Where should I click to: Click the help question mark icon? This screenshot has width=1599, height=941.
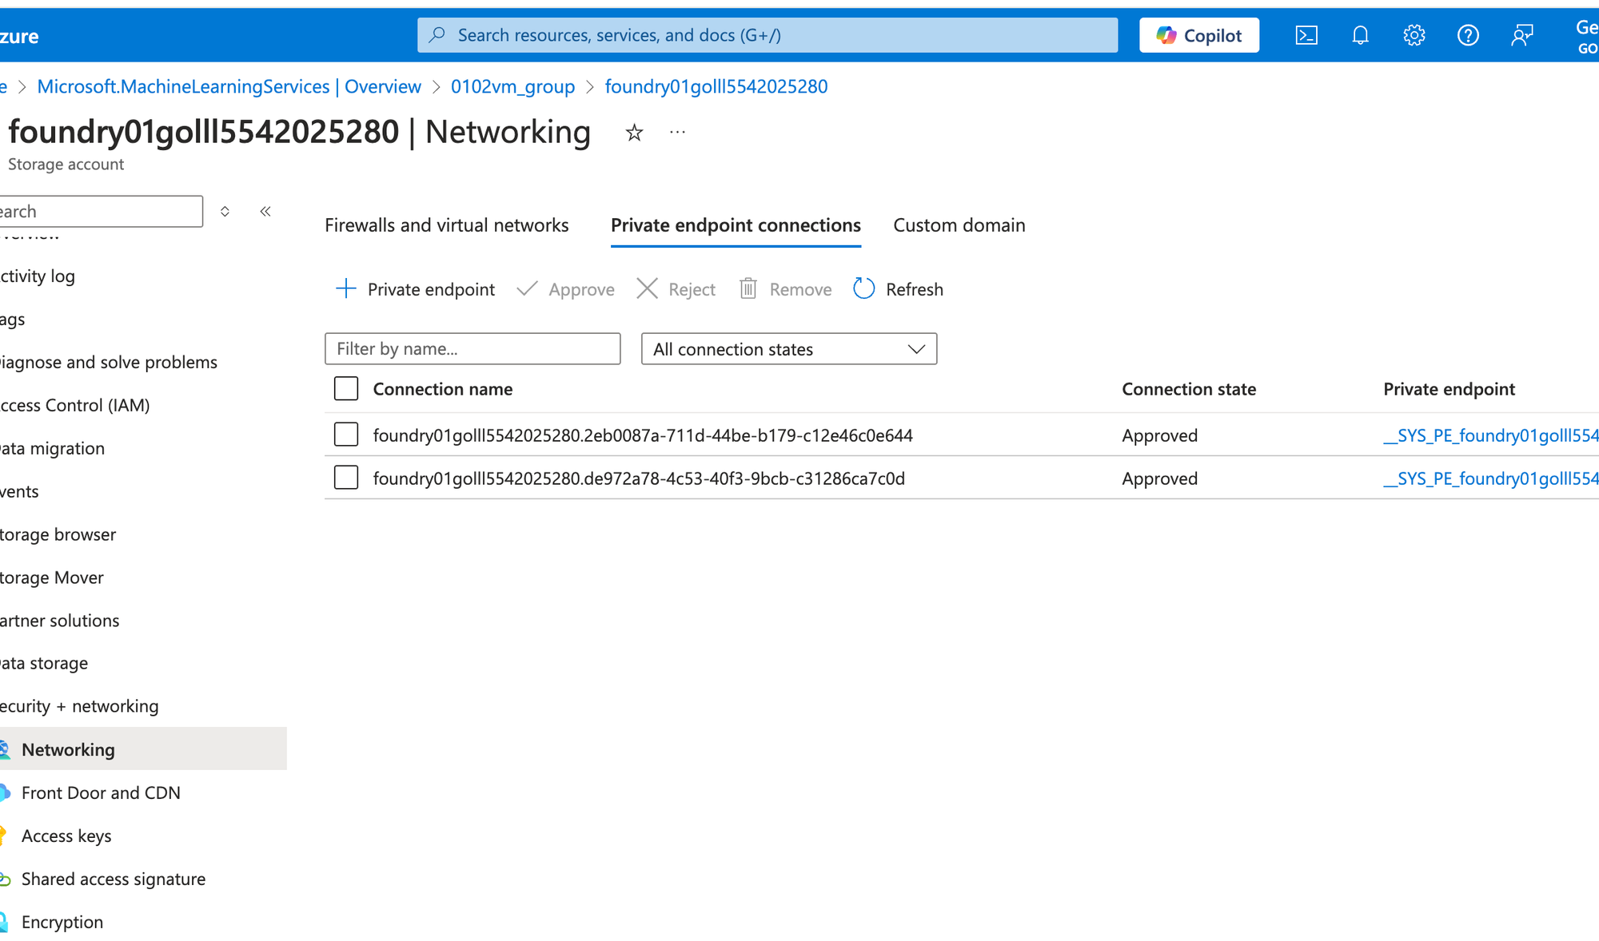(1468, 35)
